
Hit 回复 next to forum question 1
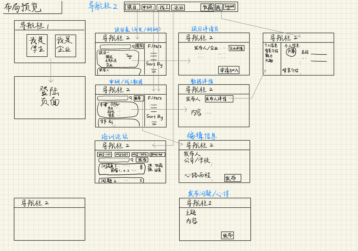(158, 170)
